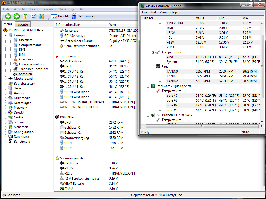266x199 pixels.
Task: Click the Tragbarer Computer laptop icon
Action: pyautogui.click(x=16, y=69)
